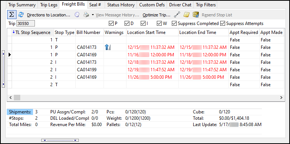This screenshot has height=144, width=290.
Task: Uncheck Suppress Completed checkbox
Action: pos(174,24)
